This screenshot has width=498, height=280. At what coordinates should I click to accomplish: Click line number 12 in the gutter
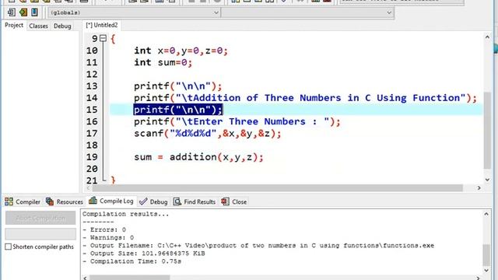92,75
